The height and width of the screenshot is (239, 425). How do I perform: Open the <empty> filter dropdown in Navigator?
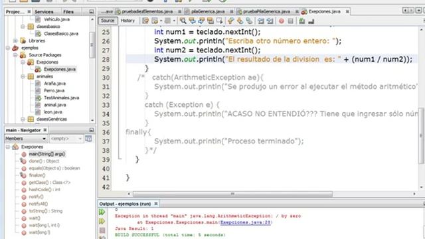pos(66,139)
